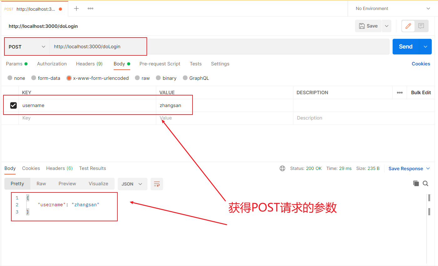Switch to response Headers (6) tab
This screenshot has height=266, width=438.
tap(59, 168)
